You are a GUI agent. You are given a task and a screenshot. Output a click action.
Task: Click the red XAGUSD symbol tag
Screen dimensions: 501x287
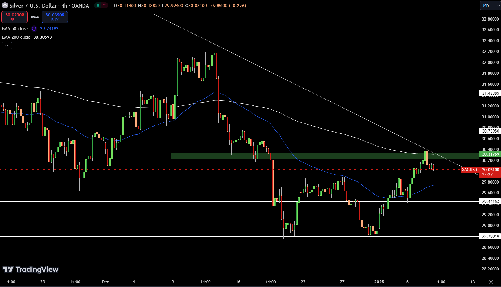(469, 170)
